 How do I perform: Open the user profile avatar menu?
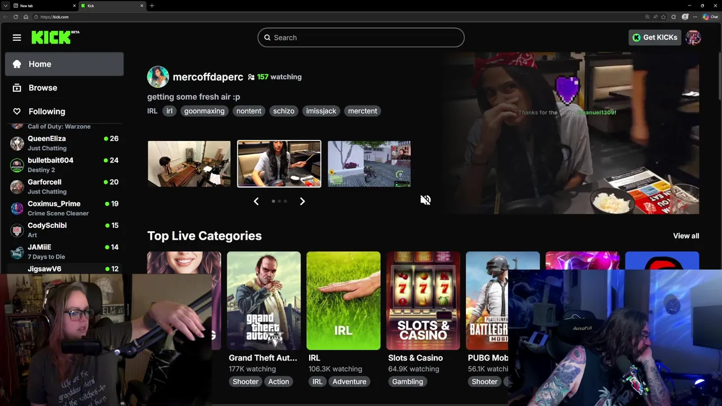tap(693, 38)
